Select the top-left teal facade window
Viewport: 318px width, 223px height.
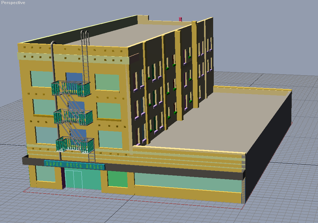[x=42, y=79]
